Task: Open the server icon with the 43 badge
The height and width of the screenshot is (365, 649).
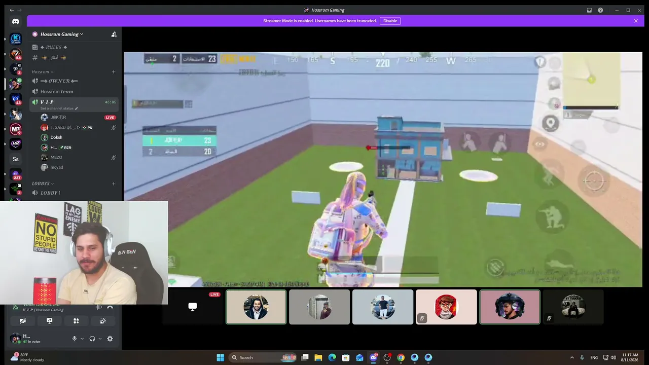Action: [16, 99]
